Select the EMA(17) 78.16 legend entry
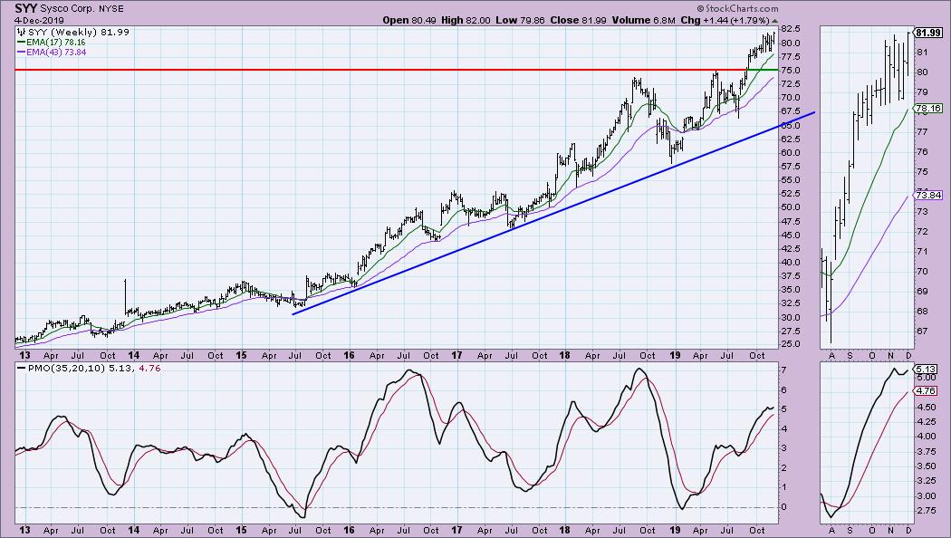Viewport: 951px width, 538px height. coord(53,43)
